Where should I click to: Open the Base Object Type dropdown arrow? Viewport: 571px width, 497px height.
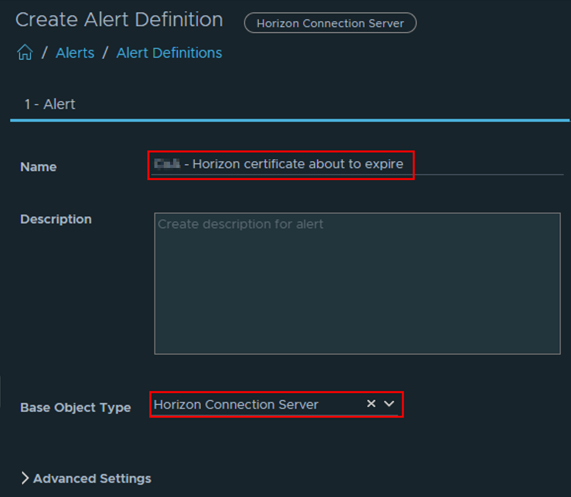(x=389, y=404)
